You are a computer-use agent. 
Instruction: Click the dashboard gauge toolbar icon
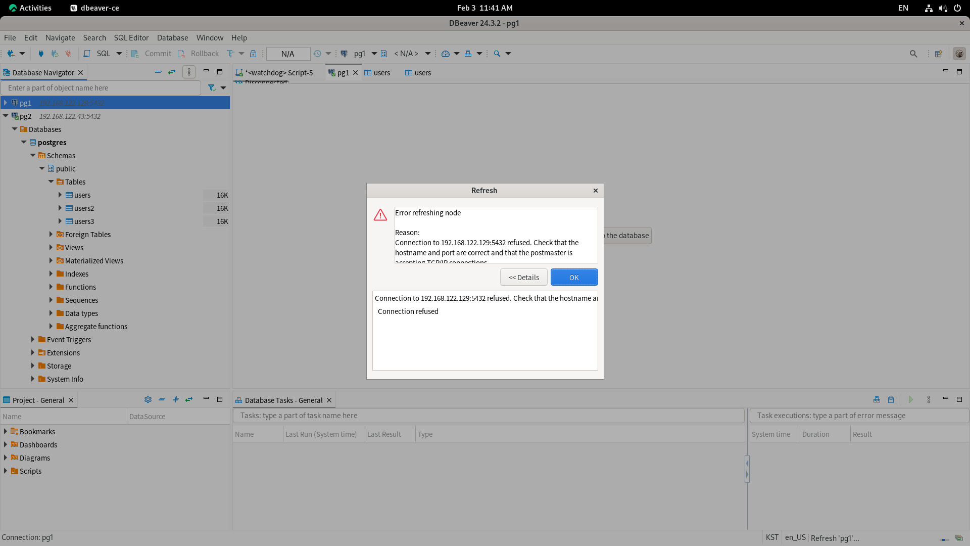click(445, 54)
